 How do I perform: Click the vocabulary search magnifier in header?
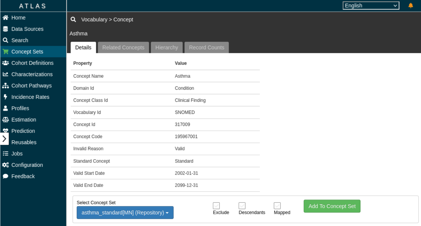point(73,20)
